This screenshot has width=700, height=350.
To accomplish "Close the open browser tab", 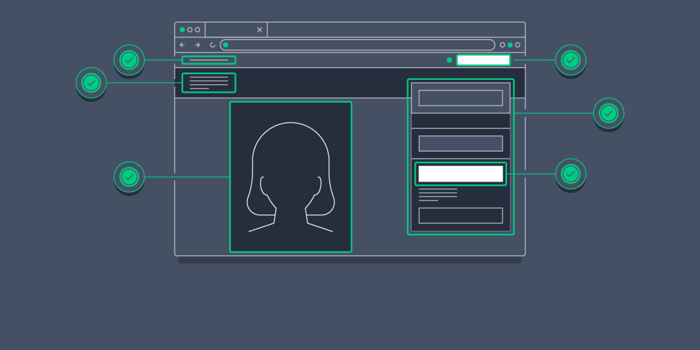I will click(x=260, y=30).
